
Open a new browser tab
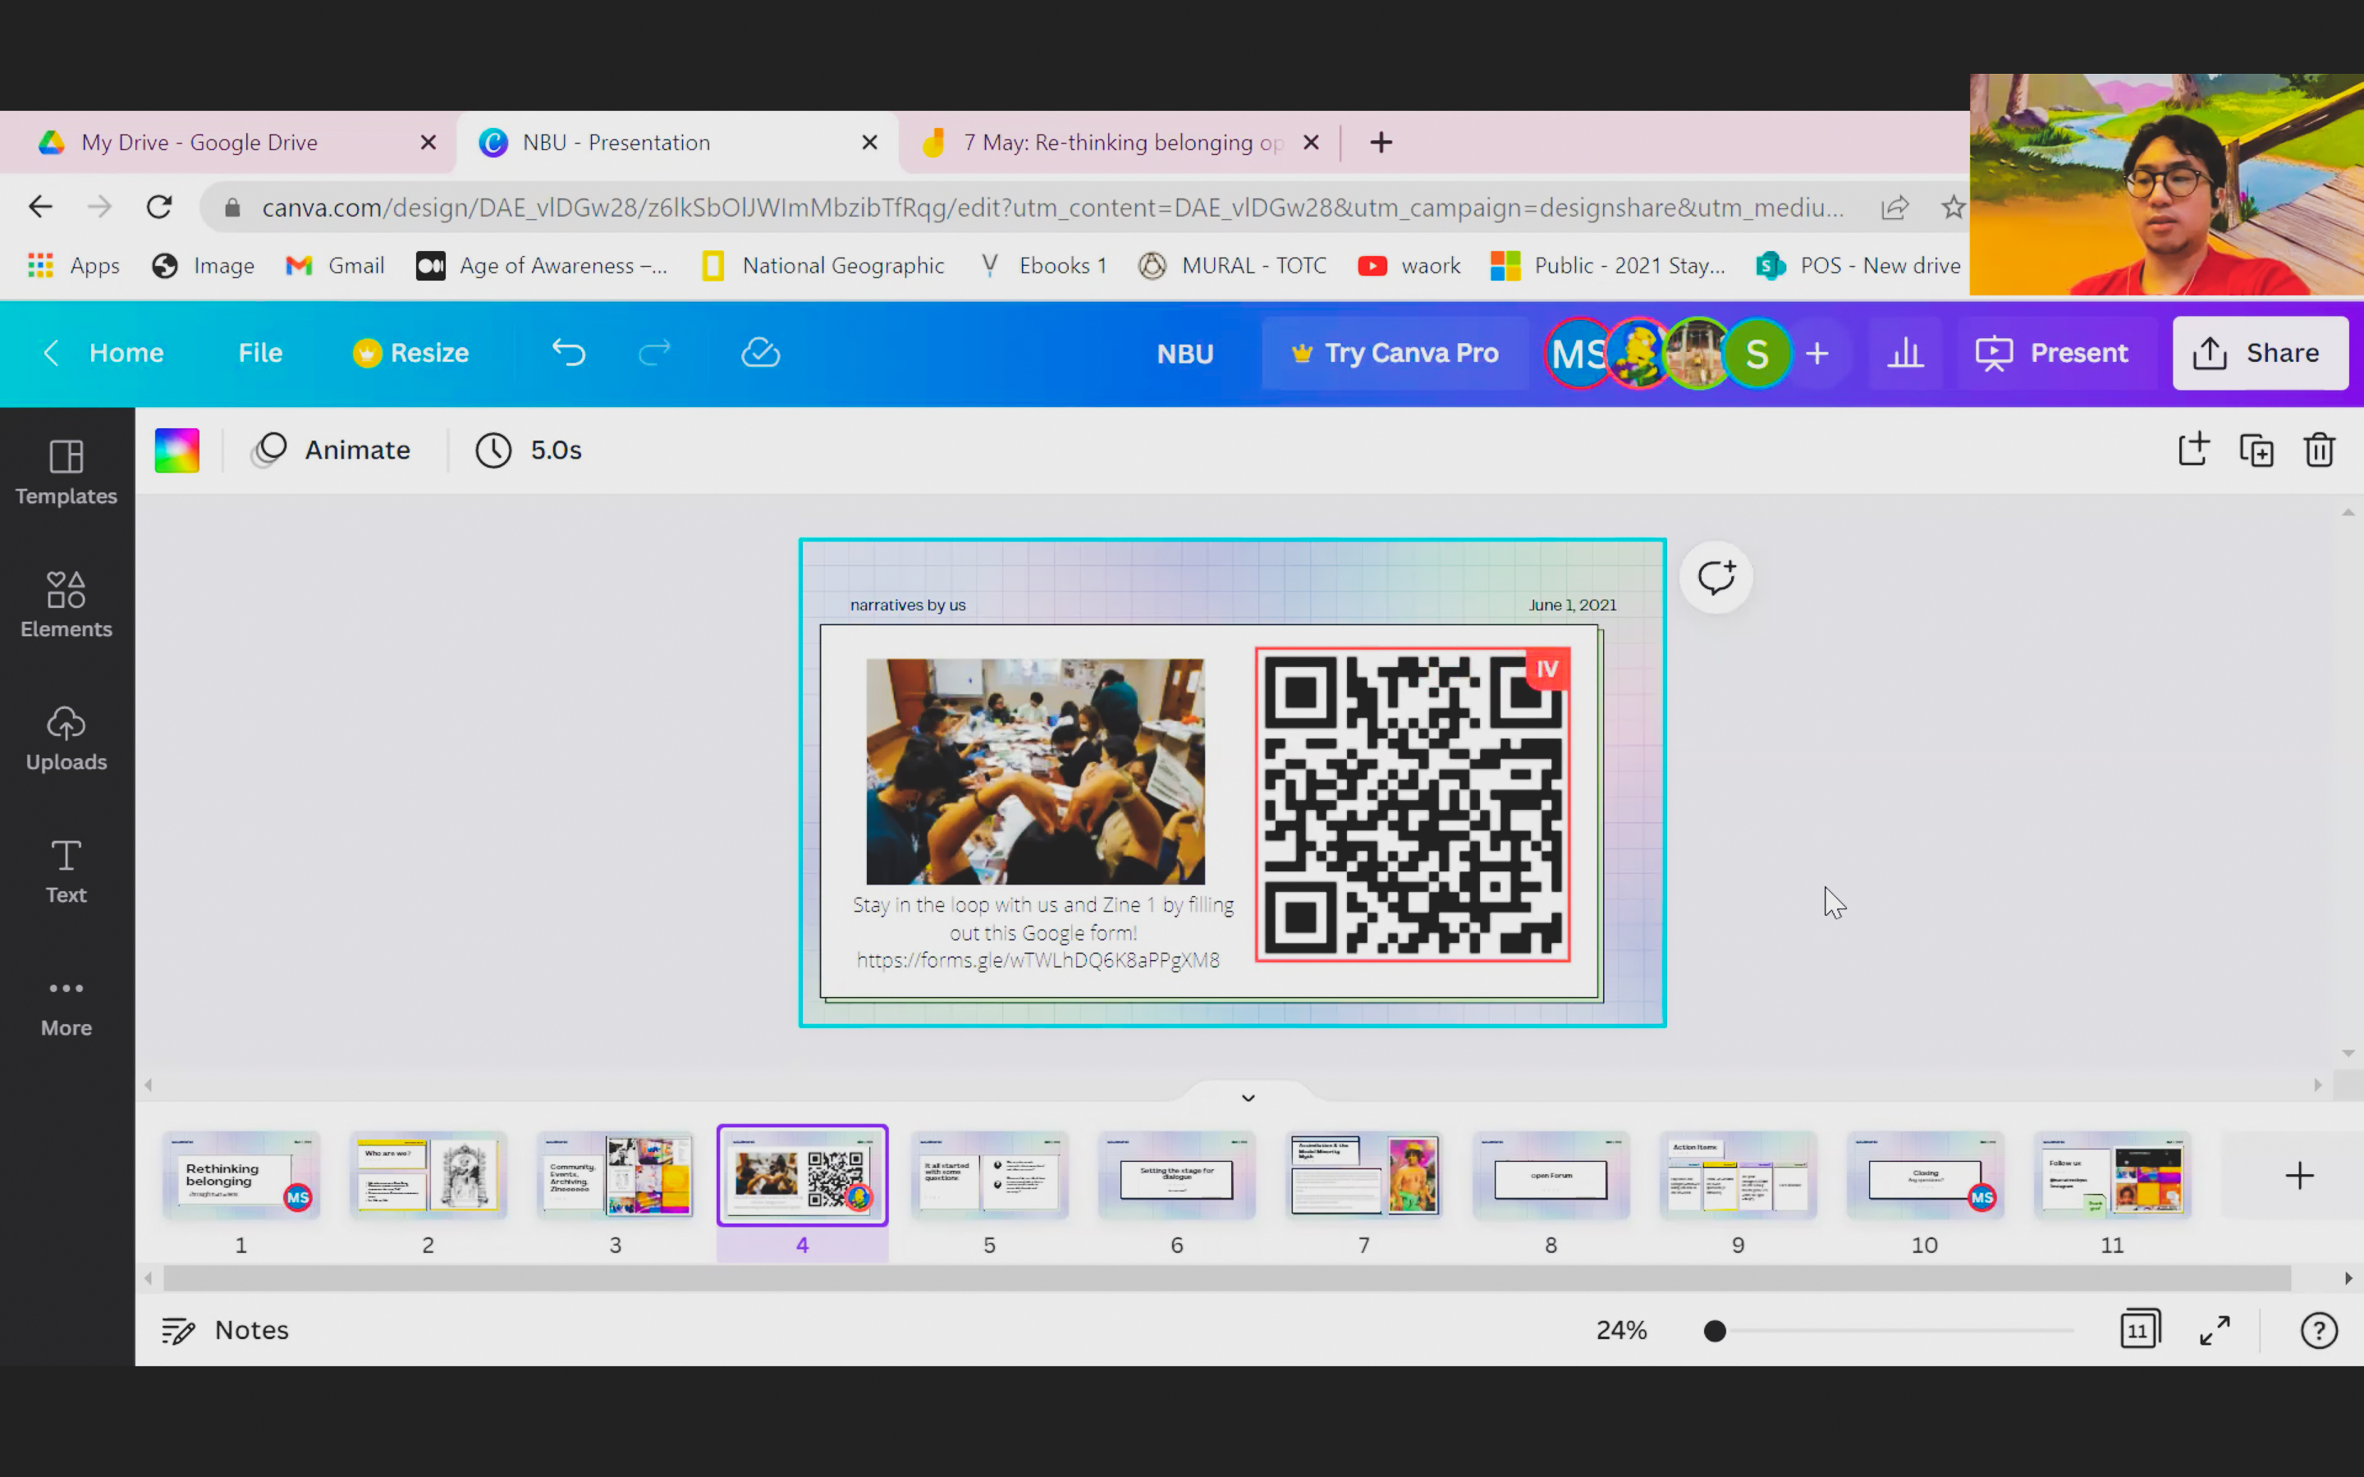[1381, 143]
